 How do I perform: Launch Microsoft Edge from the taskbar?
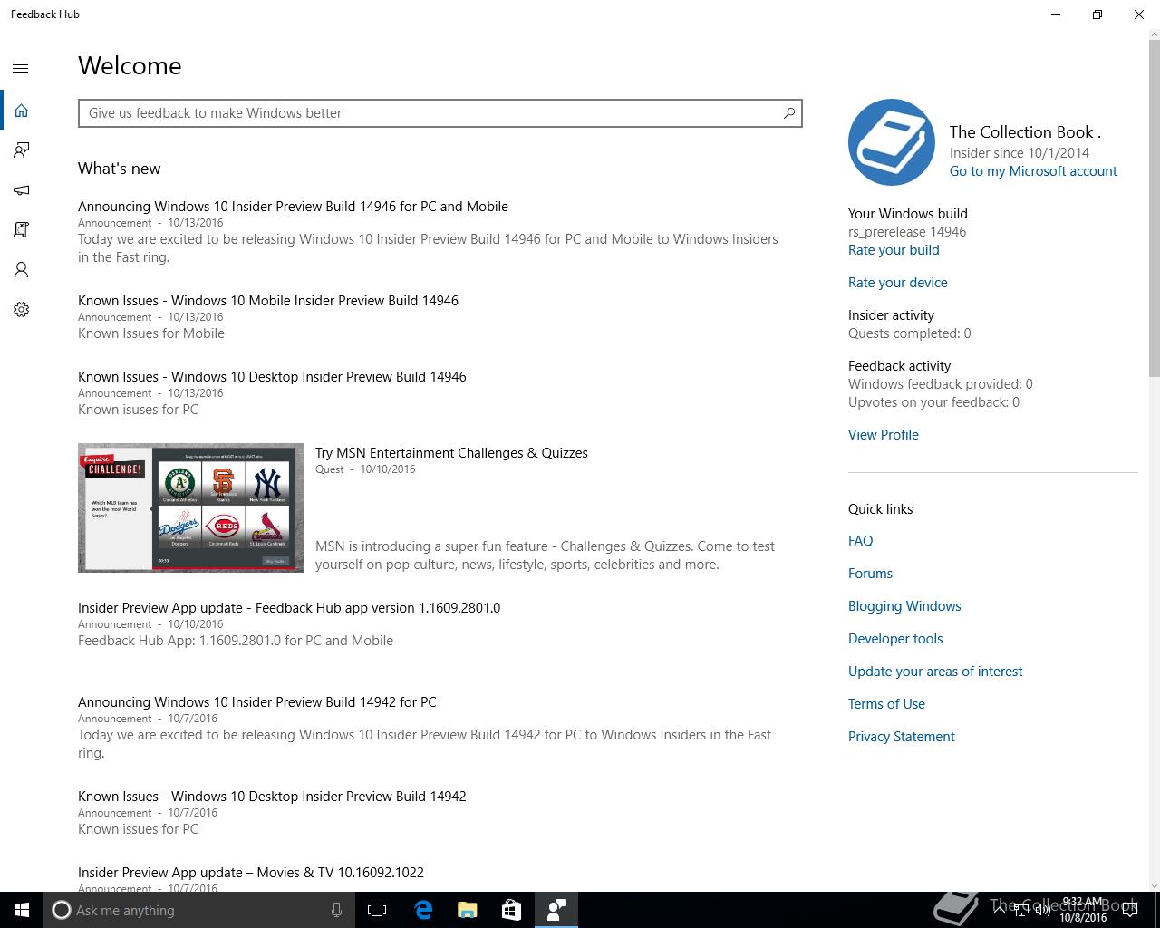tap(423, 910)
